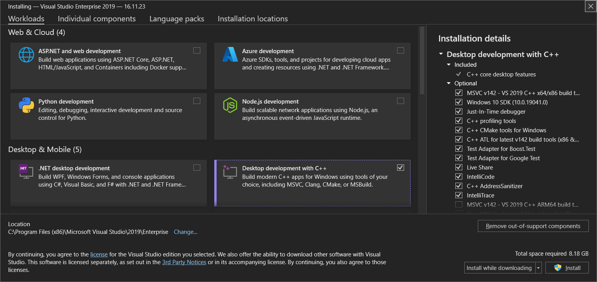597x282 pixels.
Task: Click the shield icon on Install button
Action: 558,268
